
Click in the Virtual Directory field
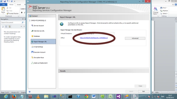(x=97, y=33)
